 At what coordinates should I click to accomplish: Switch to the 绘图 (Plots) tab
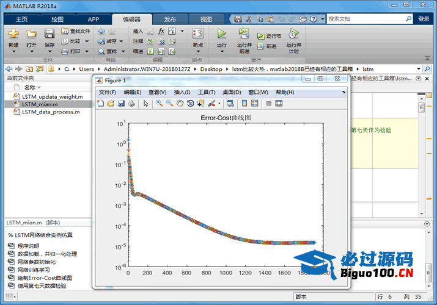click(57, 19)
